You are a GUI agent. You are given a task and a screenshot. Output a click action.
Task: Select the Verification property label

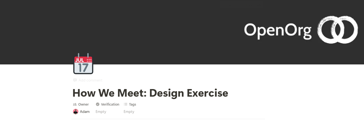pyautogui.click(x=110, y=104)
